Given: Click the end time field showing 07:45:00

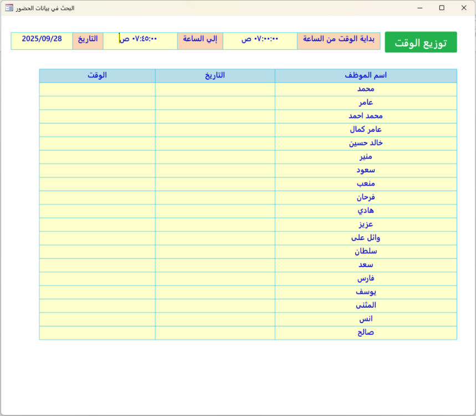Looking at the screenshot, I should pos(140,40).
